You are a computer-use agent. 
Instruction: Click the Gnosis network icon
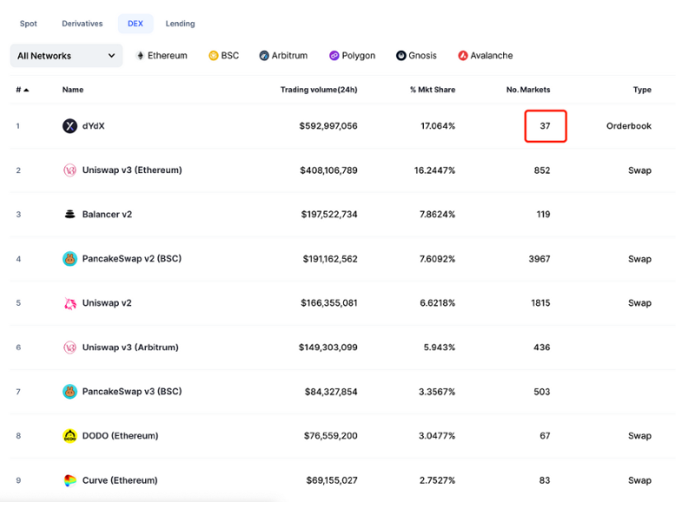401,56
